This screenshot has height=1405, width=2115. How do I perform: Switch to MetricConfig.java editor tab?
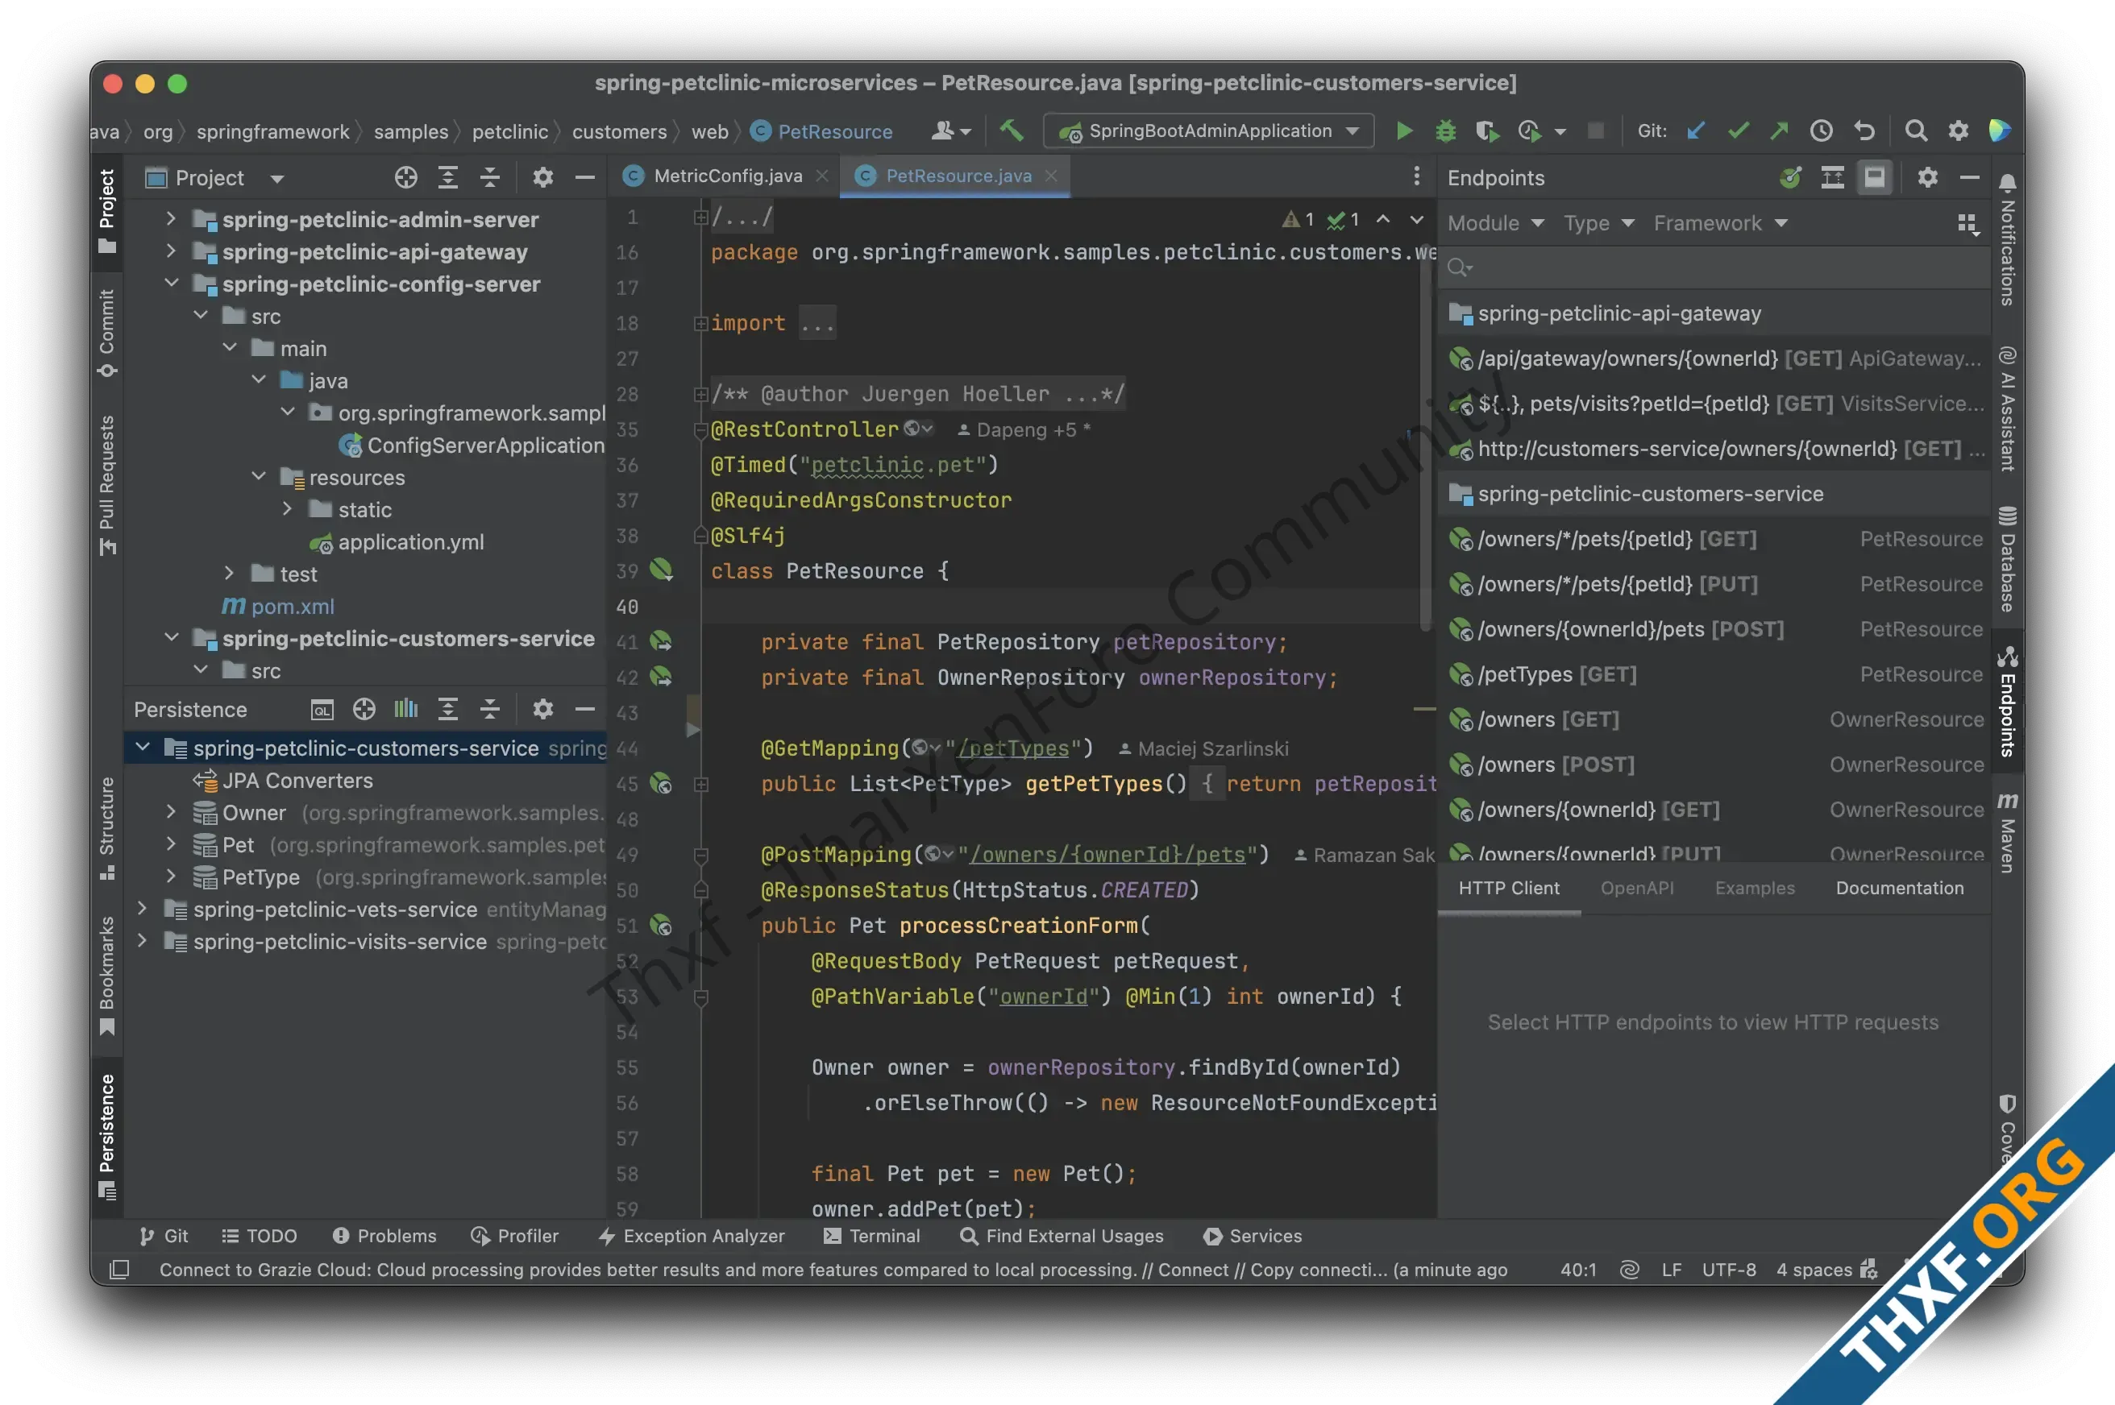pyautogui.click(x=726, y=176)
